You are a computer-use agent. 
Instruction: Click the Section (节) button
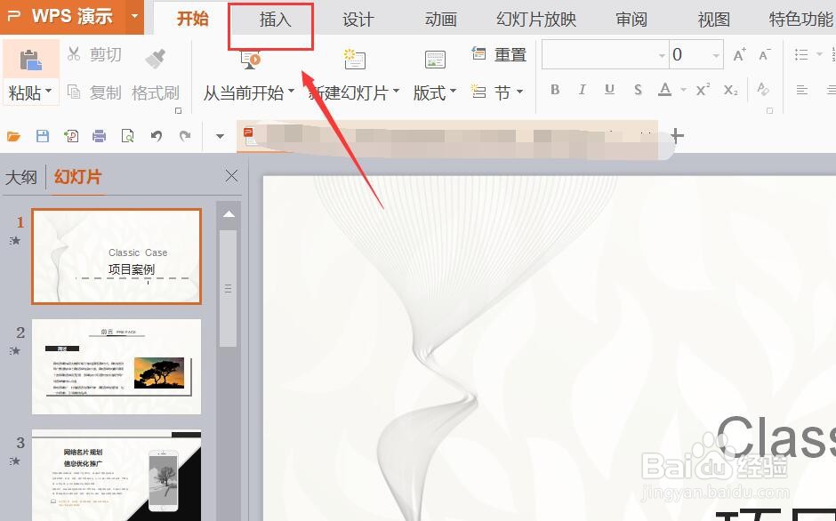(501, 92)
